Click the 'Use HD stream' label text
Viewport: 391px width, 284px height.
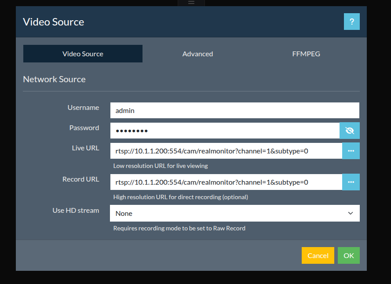pyautogui.click(x=76, y=210)
